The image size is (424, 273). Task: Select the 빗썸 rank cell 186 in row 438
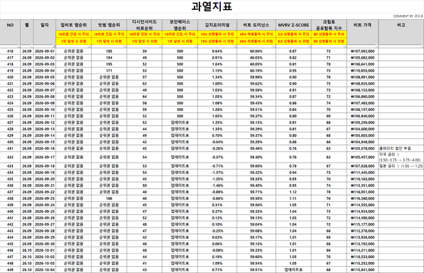click(109, 198)
